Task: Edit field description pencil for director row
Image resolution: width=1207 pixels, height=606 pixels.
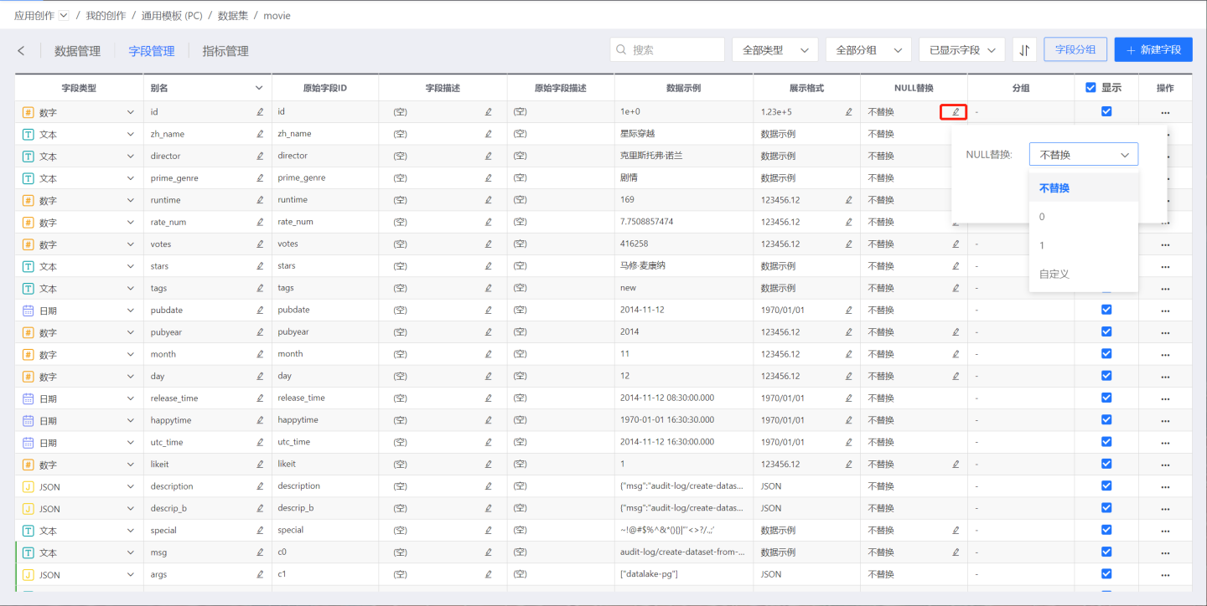Action: 489,156
